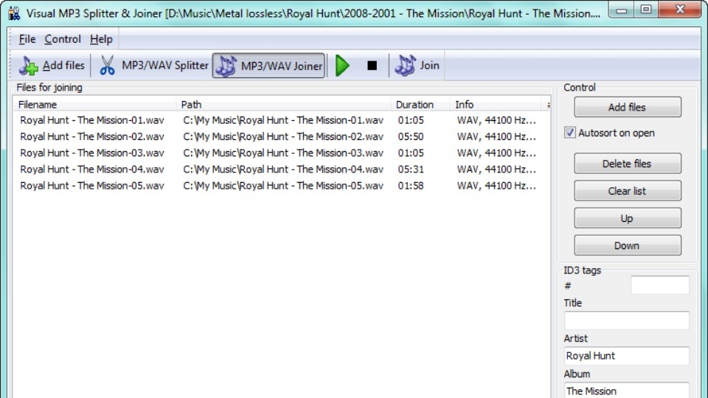The height and width of the screenshot is (398, 708).
Task: Click Join in the toolbar
Action: (417, 66)
